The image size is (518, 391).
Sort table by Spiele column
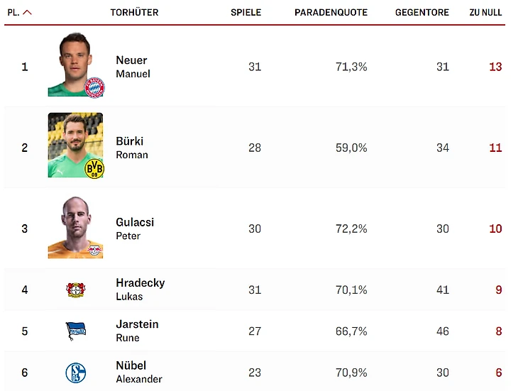point(246,13)
